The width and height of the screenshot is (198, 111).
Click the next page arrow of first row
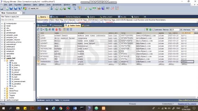pyautogui.click(x=181, y=30)
